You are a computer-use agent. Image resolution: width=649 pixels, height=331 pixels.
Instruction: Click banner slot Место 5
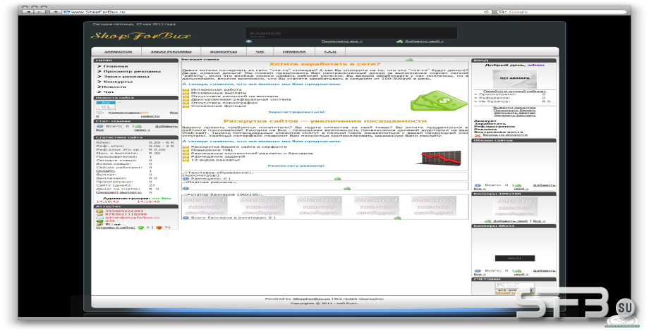[x=434, y=206]
